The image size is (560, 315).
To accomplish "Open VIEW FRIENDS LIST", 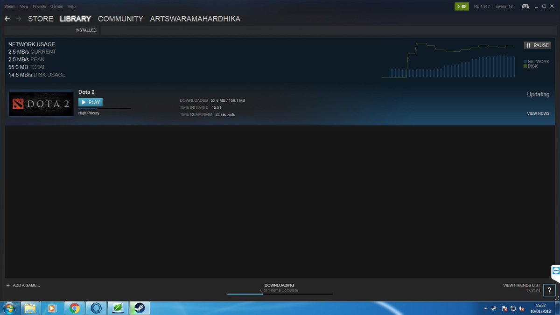I will (522, 285).
